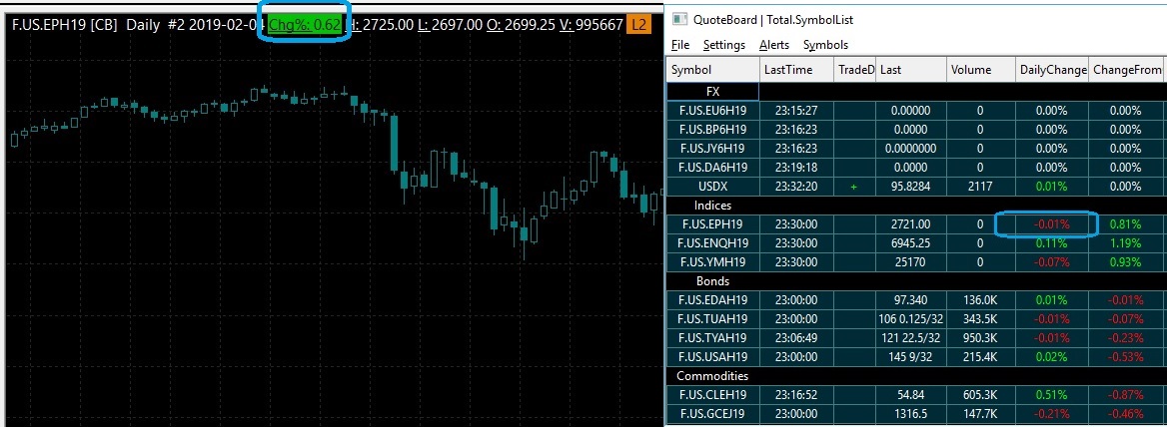1167x427 pixels.
Task: Click the Chg%: 0.62 value on chart
Action: pos(305,25)
